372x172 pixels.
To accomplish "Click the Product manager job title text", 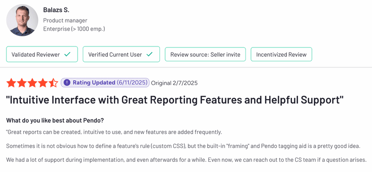I will [65, 20].
